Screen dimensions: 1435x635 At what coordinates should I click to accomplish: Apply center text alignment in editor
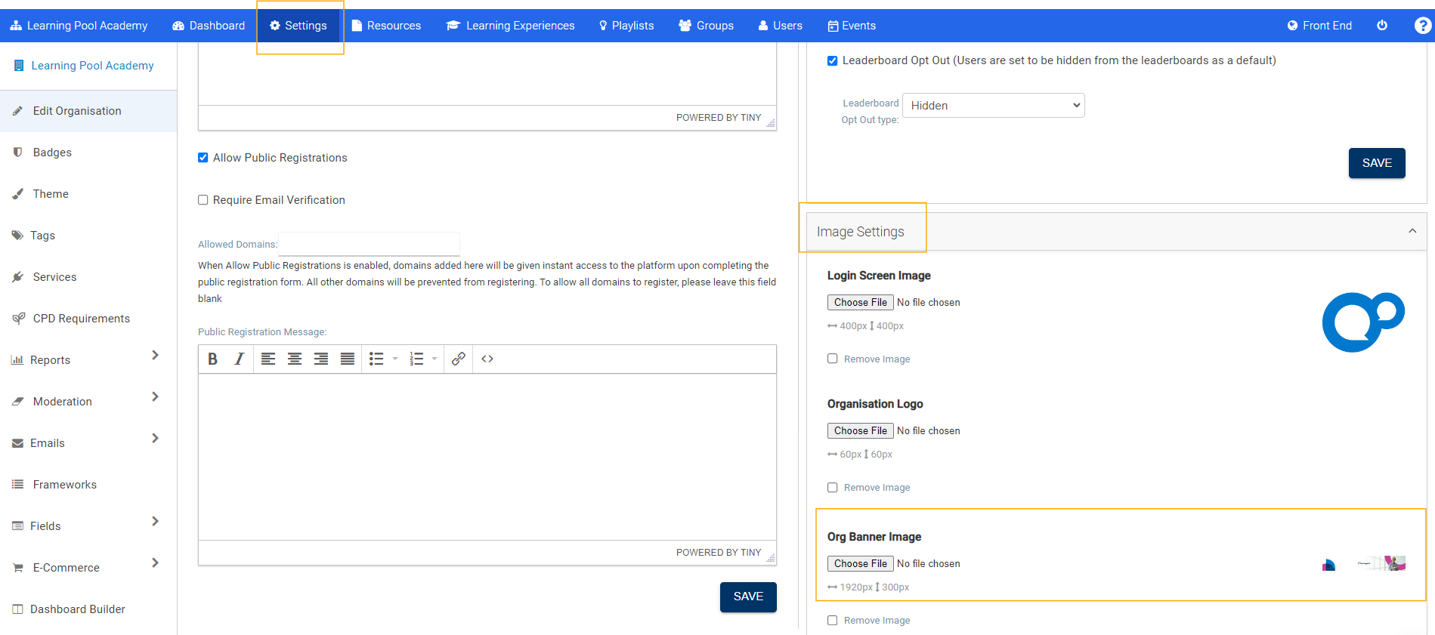[295, 359]
